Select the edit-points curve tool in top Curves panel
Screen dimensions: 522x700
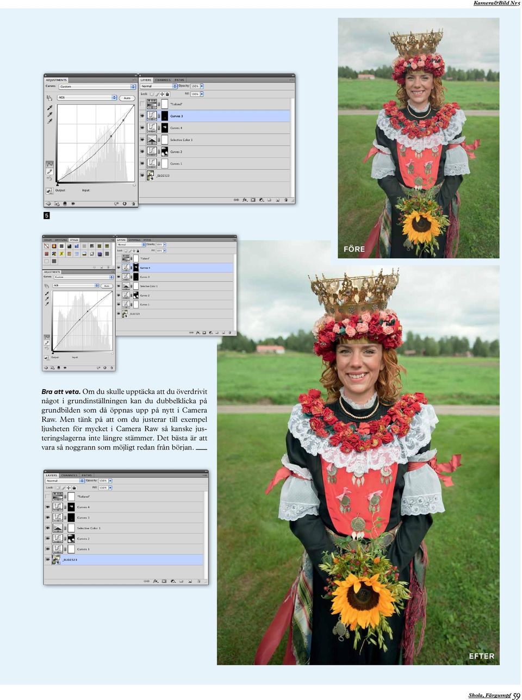pyautogui.click(x=49, y=164)
